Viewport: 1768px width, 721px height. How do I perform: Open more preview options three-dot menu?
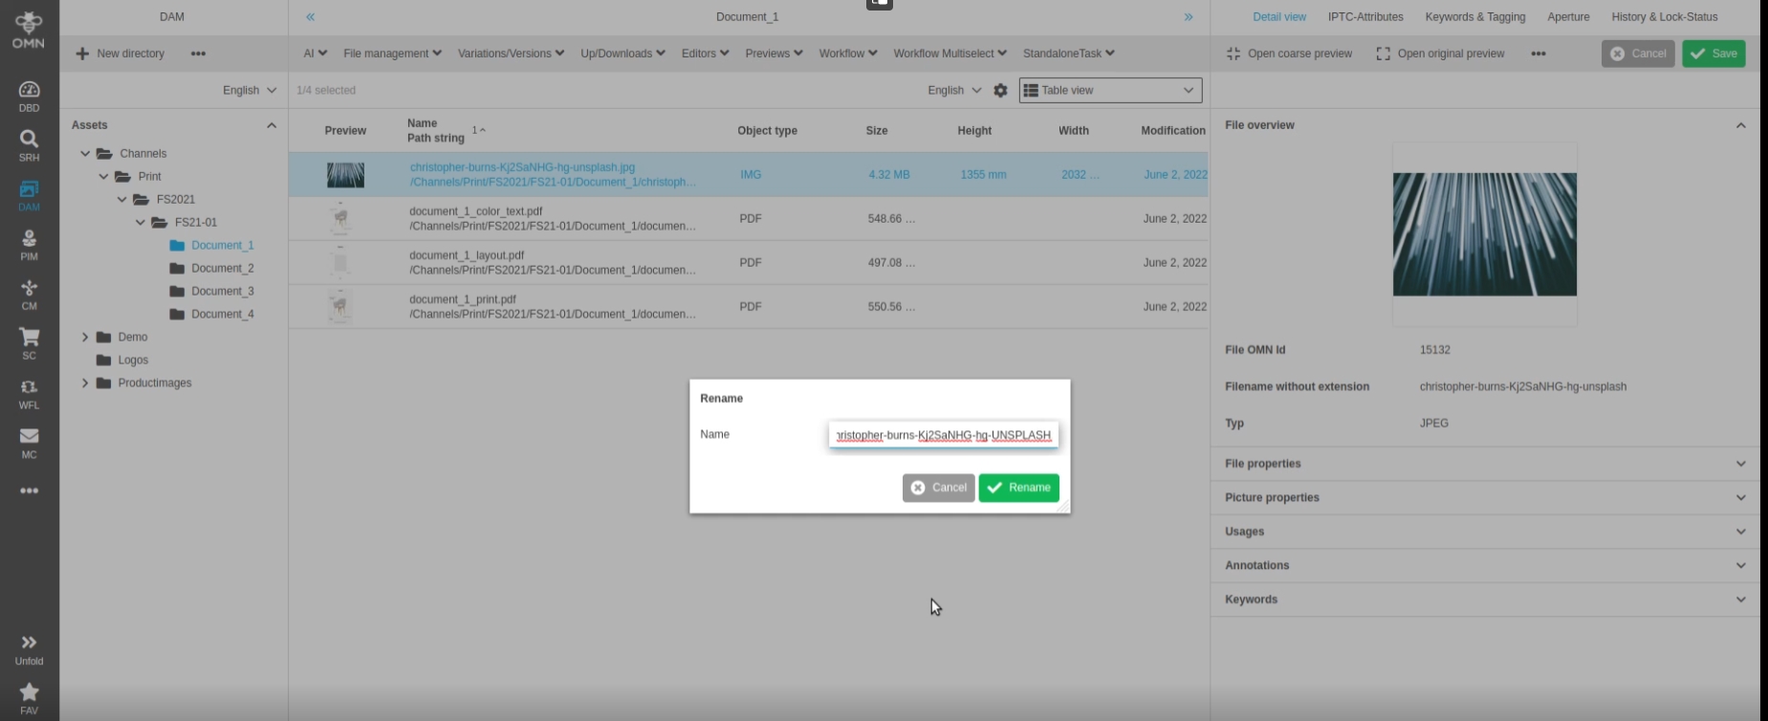1538,54
